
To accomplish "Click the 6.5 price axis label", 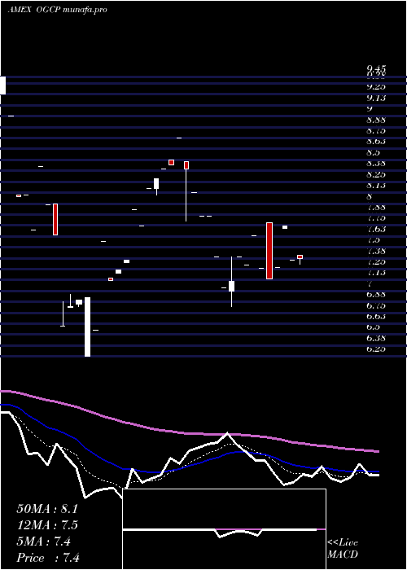I will (373, 327).
